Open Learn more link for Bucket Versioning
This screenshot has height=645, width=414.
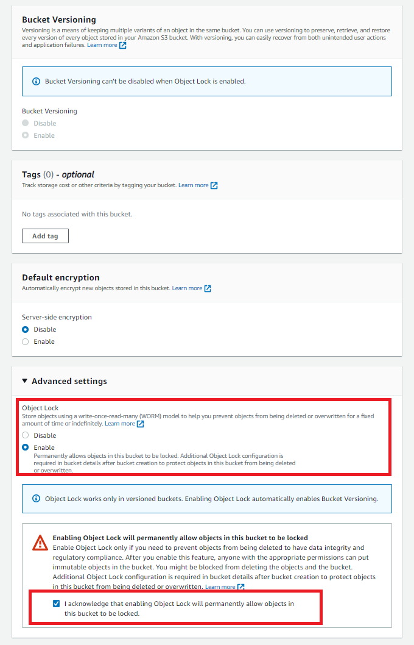[x=102, y=45]
